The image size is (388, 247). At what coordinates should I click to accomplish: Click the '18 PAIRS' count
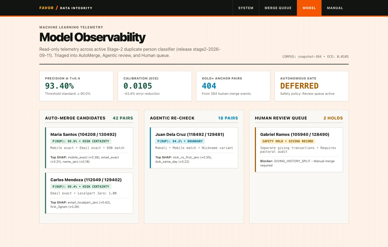(228, 118)
